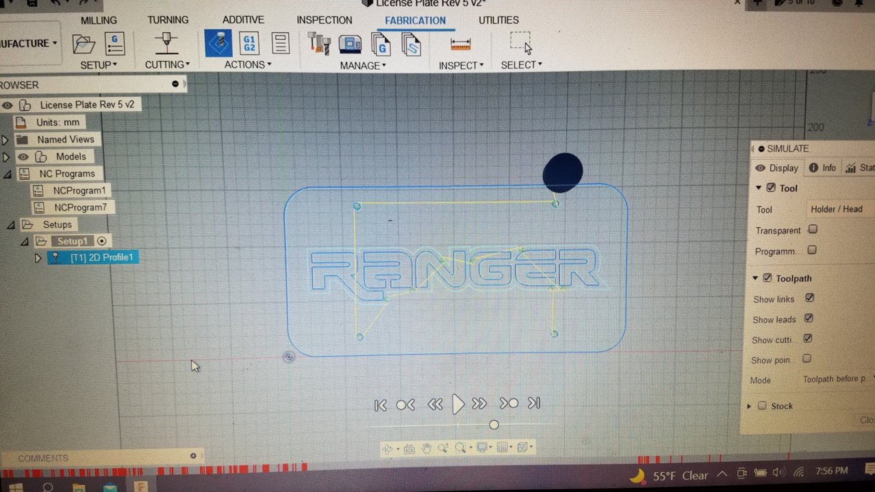Click the NCProgram1 row icon
This screenshot has height=492, width=875.
pyautogui.click(x=38, y=191)
